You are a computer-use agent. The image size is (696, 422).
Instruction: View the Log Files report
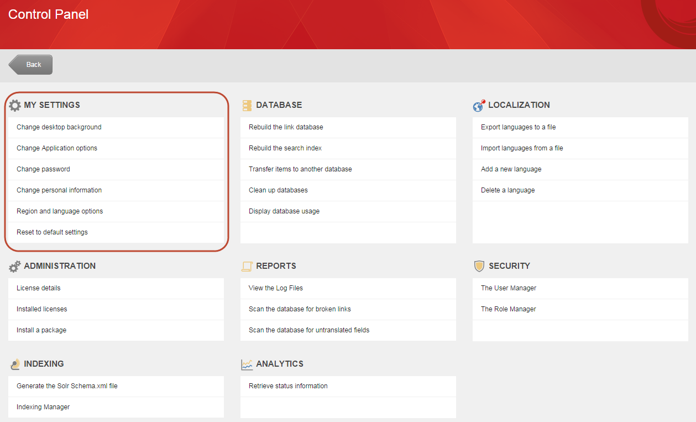(276, 288)
